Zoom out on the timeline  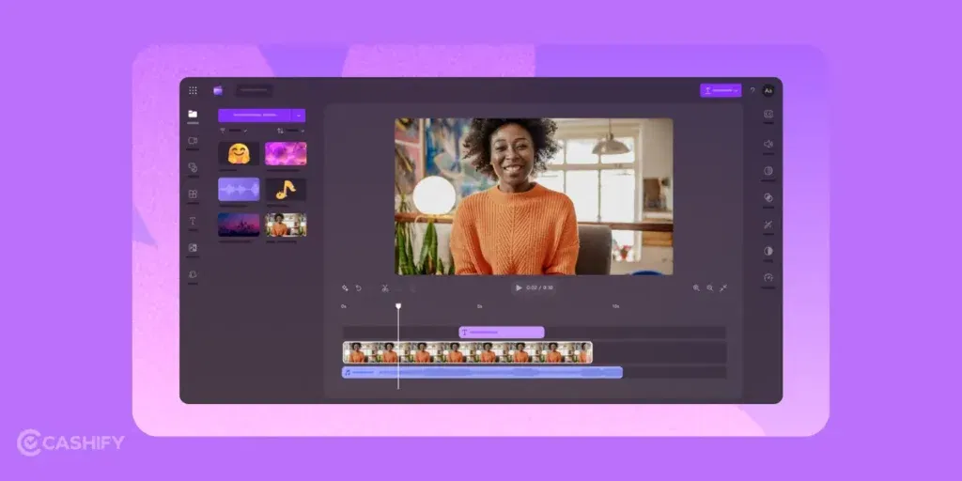click(x=710, y=287)
